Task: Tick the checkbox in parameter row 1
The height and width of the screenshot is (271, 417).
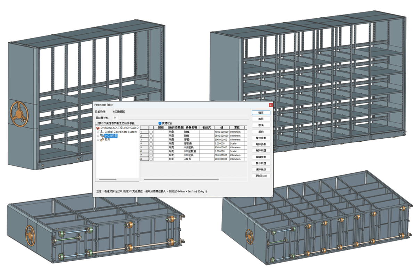Action: pos(151,132)
